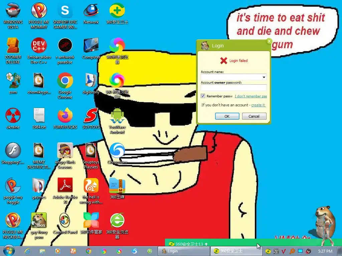Viewport: 342px width, 256px height.
Task: Select the MEMZ DESTRUCTI... icon
Action: (39, 156)
